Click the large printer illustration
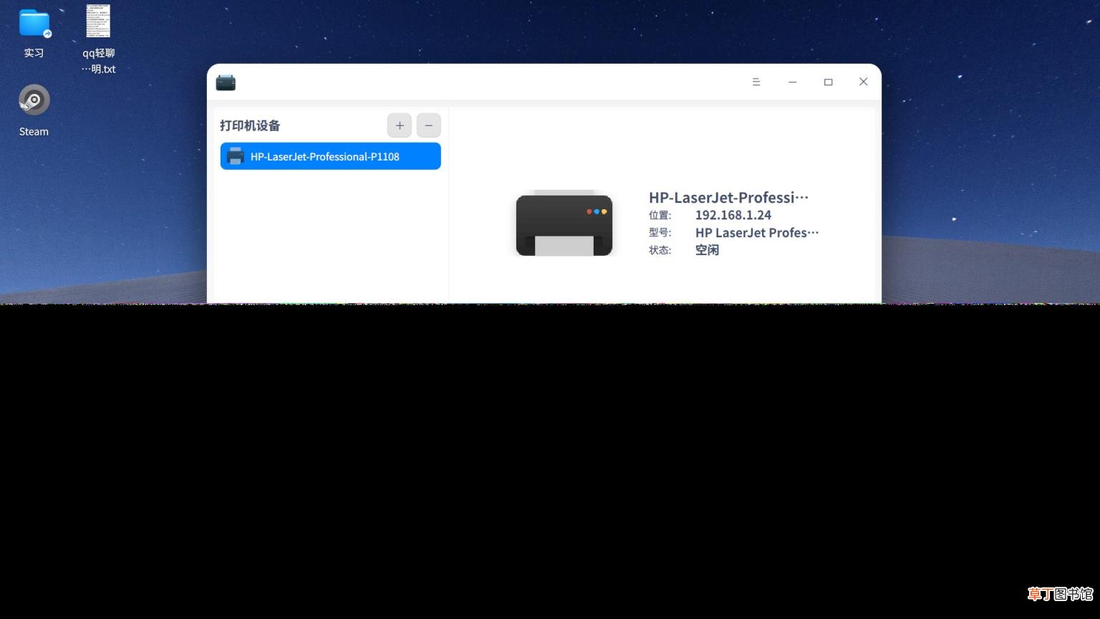 [x=564, y=223]
